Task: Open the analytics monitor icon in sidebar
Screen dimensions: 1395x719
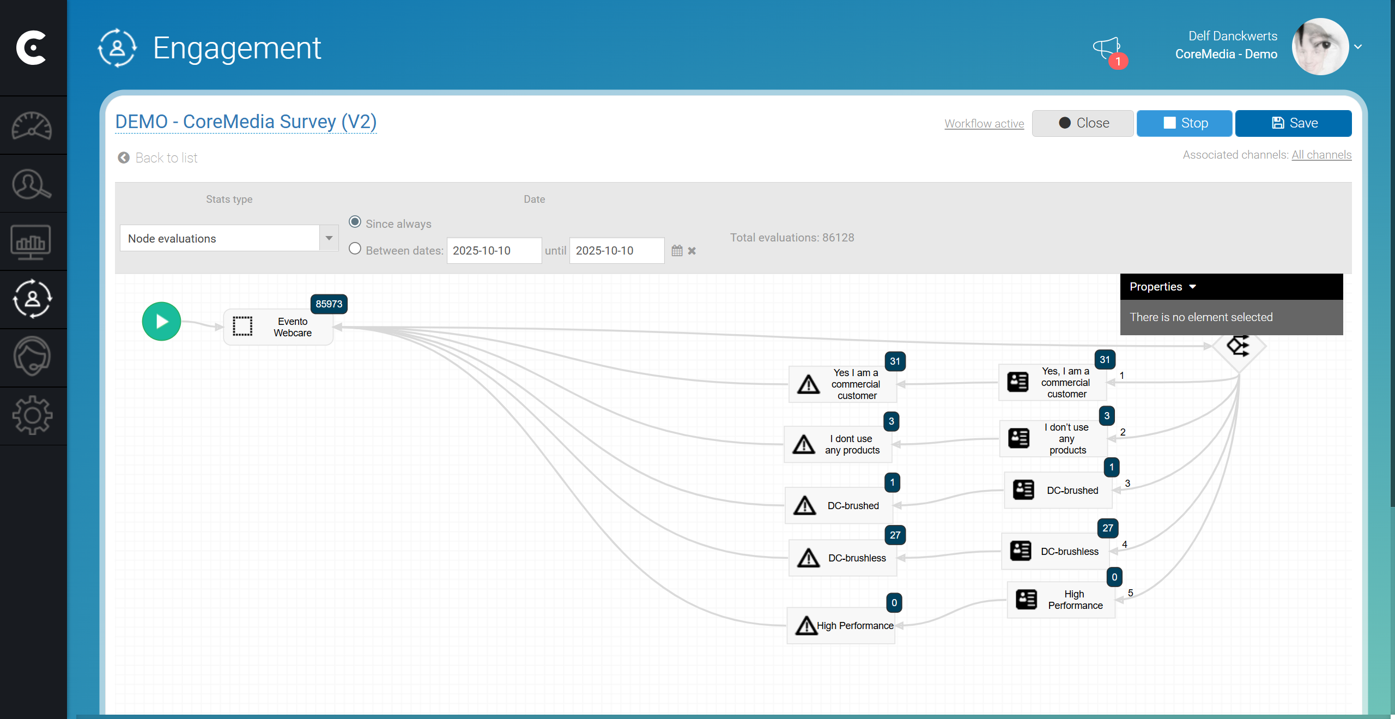Action: [33, 243]
